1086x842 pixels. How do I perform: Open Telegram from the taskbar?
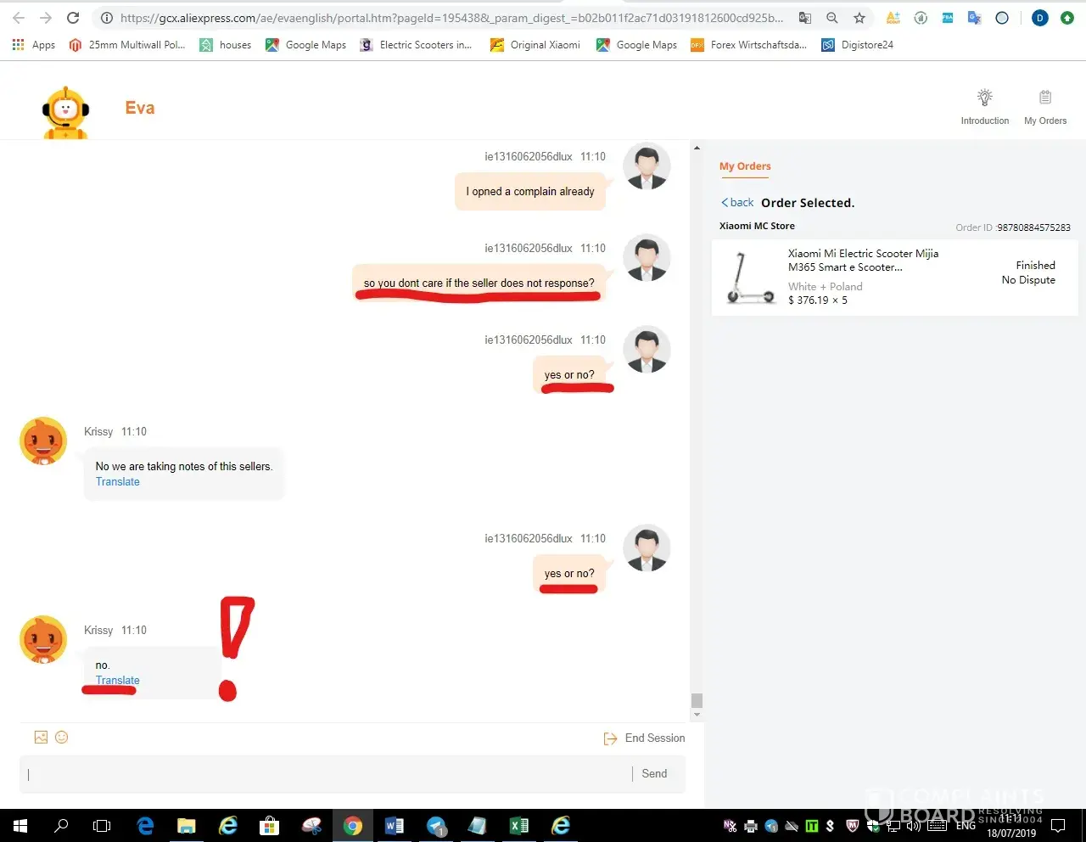[x=436, y=825]
